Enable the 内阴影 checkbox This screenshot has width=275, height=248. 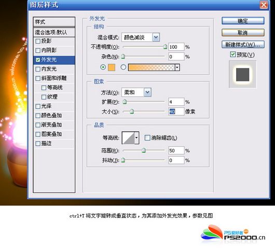(38, 50)
